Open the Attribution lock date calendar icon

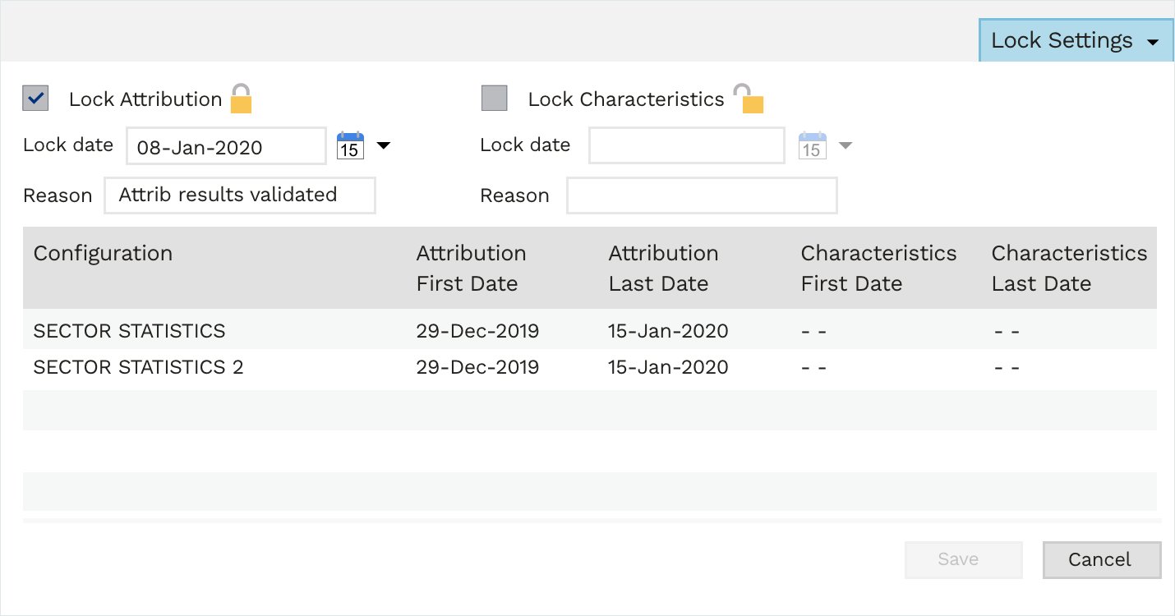pos(350,146)
